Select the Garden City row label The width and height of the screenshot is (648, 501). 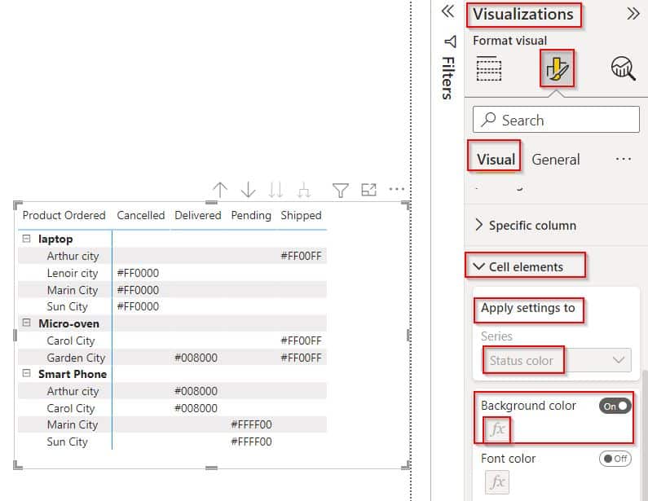(76, 358)
